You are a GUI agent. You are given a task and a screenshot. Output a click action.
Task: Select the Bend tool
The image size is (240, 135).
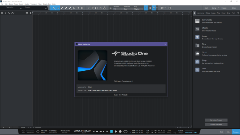(78, 8)
